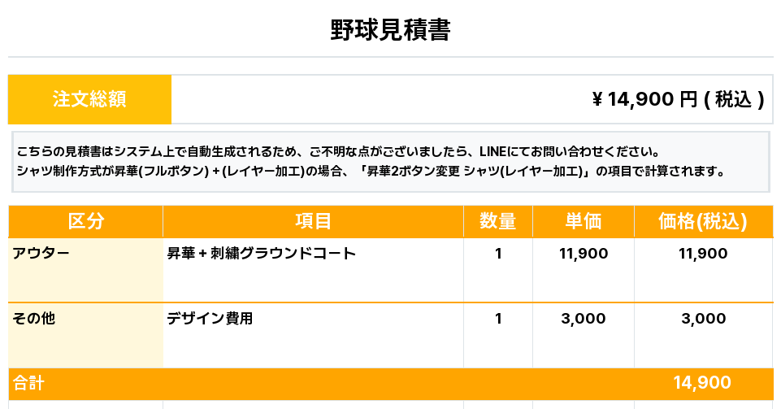Click the その他 category cell
The height and width of the screenshot is (409, 781).
click(34, 318)
